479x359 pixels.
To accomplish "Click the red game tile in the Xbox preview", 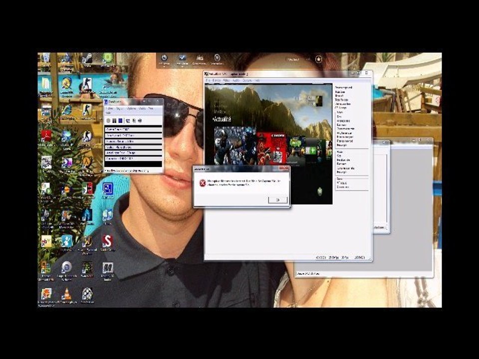I will coord(271,149).
